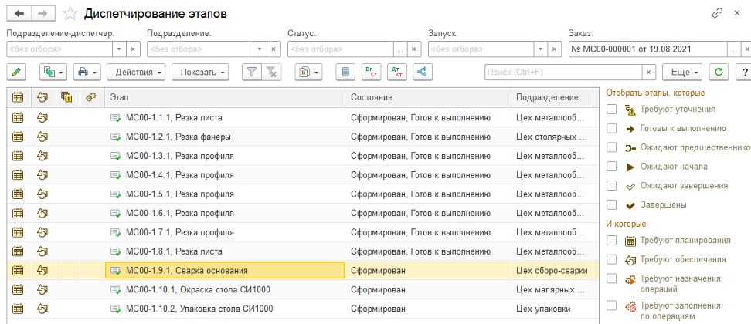Click calendar column header icon
751x324 pixels.
click(18, 97)
